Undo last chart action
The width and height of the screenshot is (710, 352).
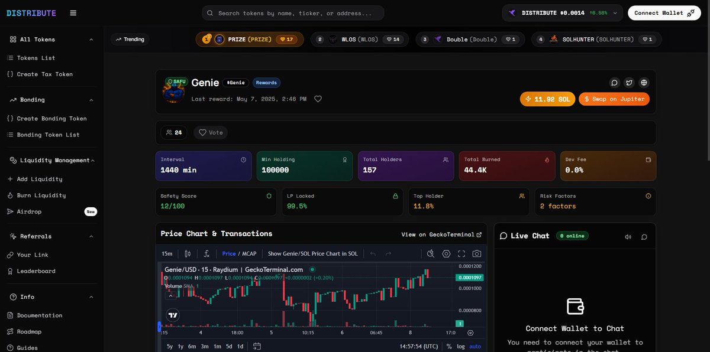coord(373,253)
